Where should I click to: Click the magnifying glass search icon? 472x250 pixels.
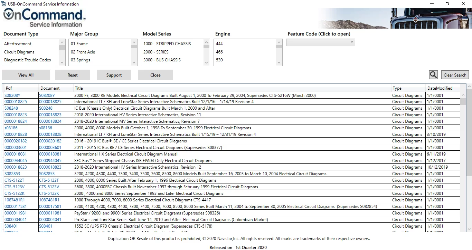(x=433, y=75)
